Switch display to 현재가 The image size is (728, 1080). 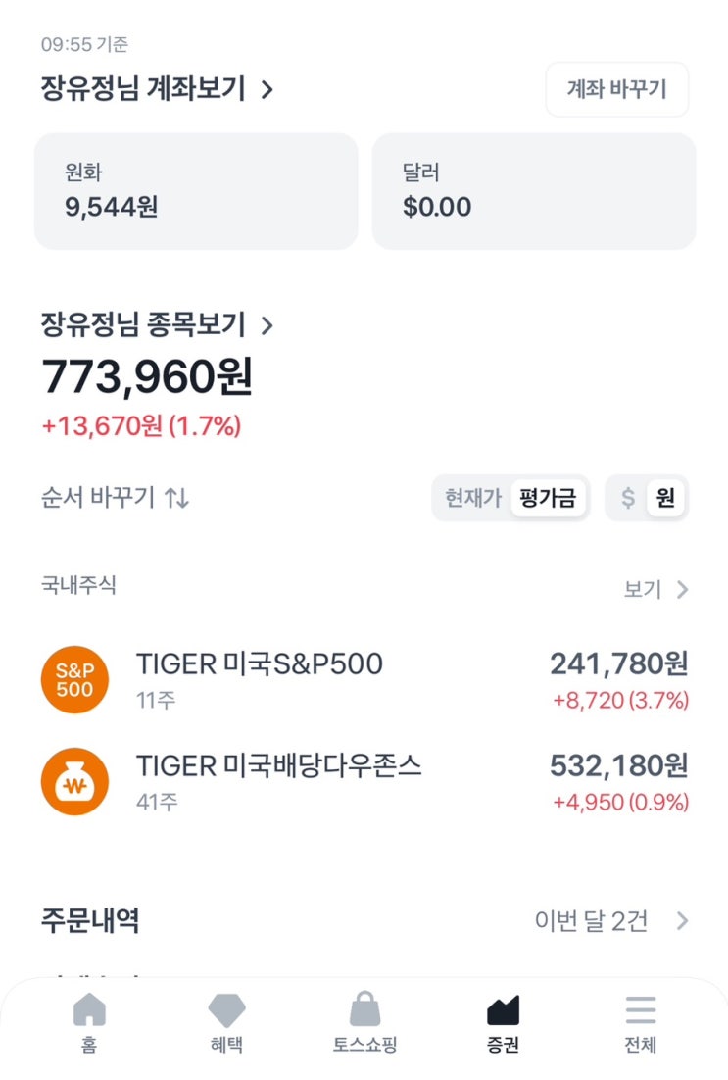tap(472, 498)
